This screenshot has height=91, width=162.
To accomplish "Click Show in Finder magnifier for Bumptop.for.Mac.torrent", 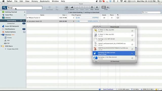I will [132, 54].
